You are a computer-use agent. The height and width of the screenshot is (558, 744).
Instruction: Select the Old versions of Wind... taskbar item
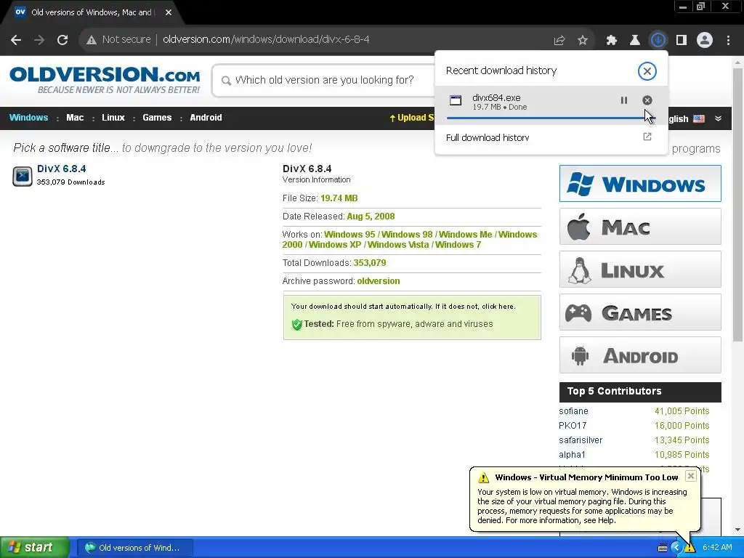pyautogui.click(x=135, y=548)
